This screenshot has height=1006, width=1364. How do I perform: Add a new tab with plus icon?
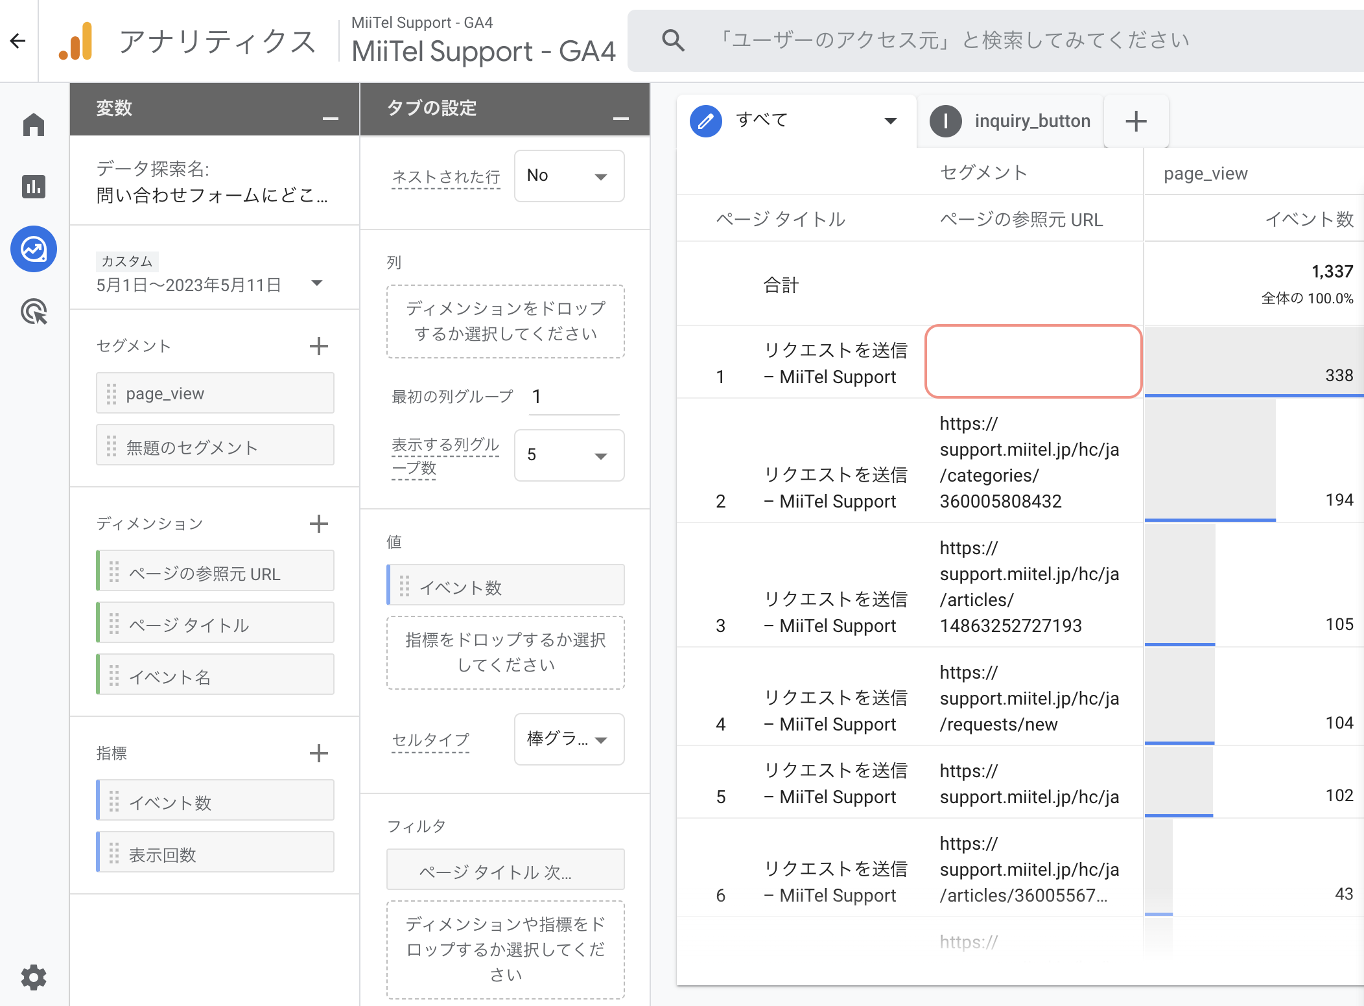[x=1136, y=121]
